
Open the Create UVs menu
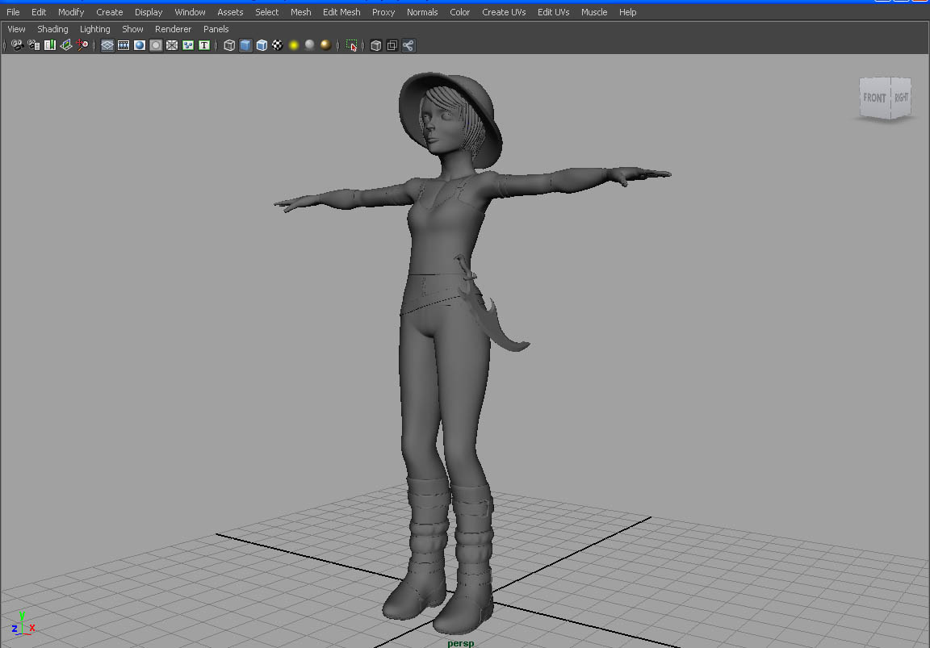tap(504, 12)
